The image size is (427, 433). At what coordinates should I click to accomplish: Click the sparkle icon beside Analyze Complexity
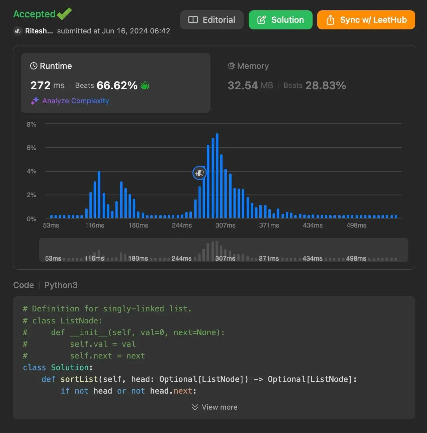click(35, 101)
